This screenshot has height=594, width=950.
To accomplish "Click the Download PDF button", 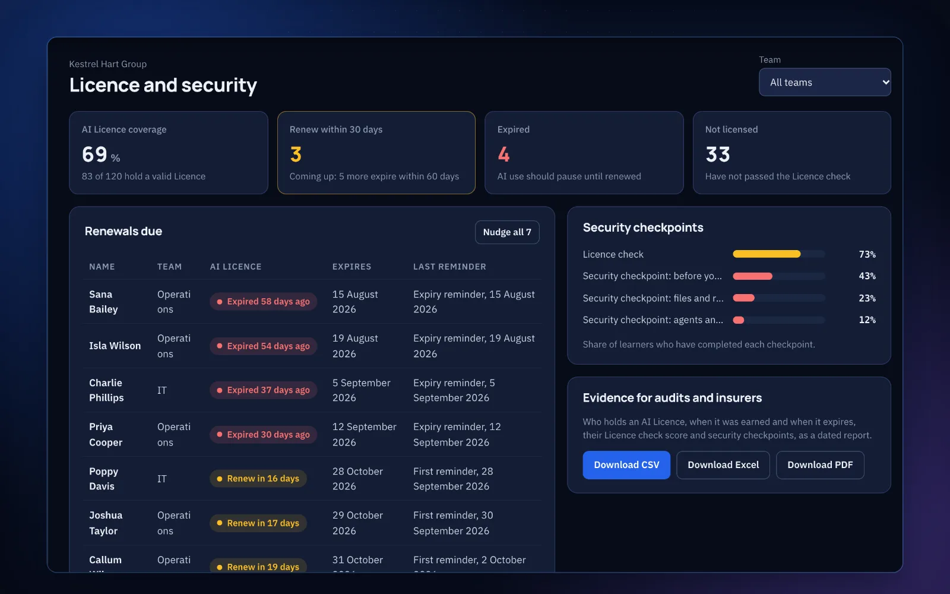I will 820,465.
